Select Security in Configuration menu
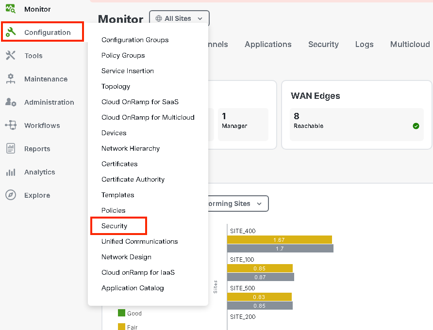Screen dimensions: 433x330 (114, 226)
